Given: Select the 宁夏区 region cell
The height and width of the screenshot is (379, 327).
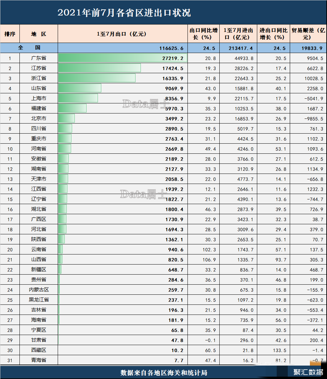Looking at the screenshot, I should [x=39, y=330].
